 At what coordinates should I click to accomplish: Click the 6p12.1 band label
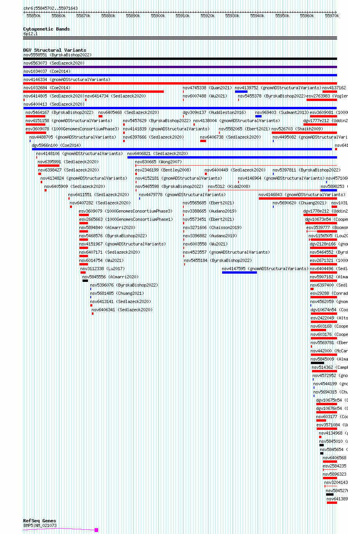click(x=30, y=34)
